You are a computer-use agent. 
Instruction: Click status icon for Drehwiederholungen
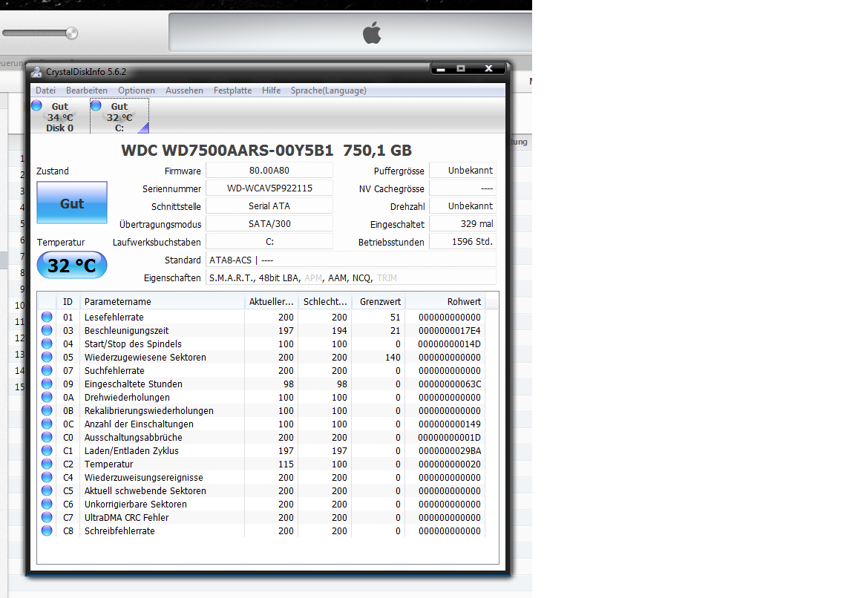[47, 397]
